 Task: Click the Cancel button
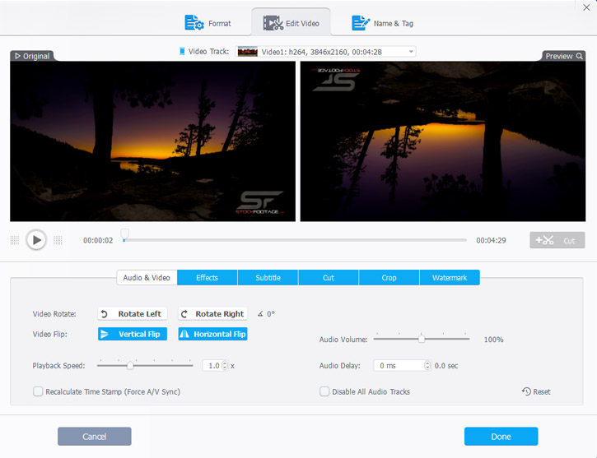(95, 437)
